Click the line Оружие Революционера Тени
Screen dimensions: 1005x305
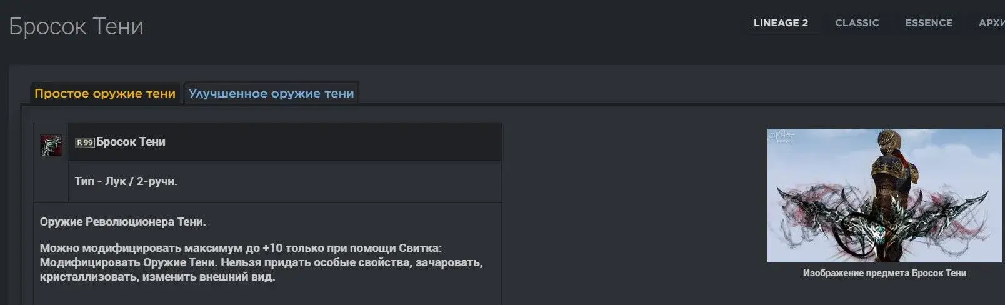[123, 222]
